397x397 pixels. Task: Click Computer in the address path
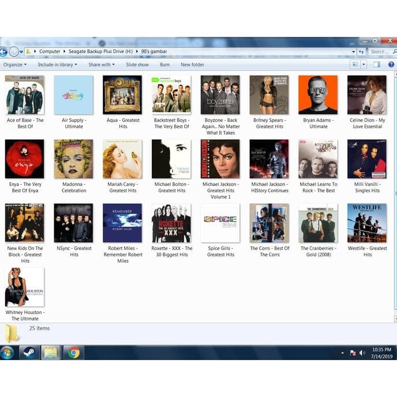(50, 51)
